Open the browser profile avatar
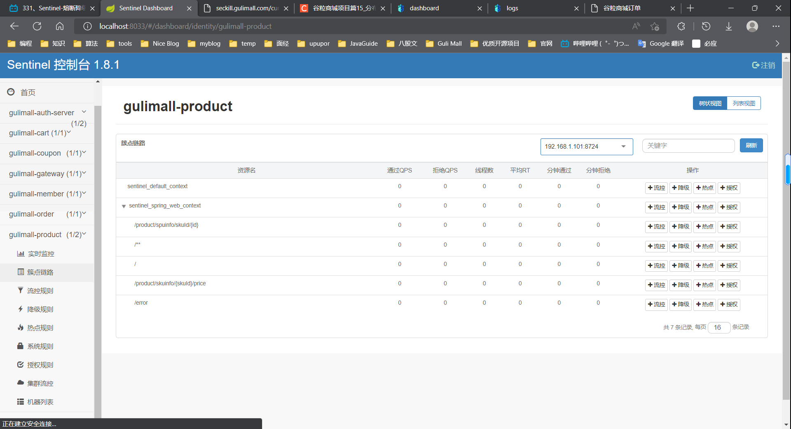 click(752, 26)
